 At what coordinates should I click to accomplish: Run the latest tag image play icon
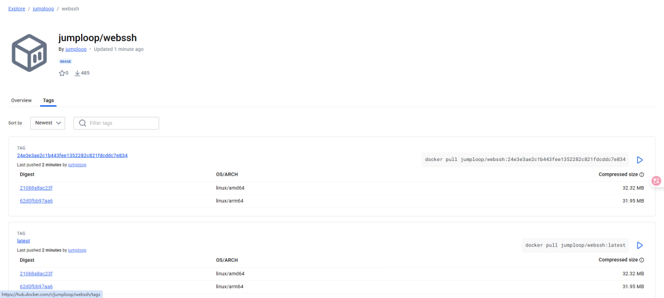pyautogui.click(x=639, y=245)
